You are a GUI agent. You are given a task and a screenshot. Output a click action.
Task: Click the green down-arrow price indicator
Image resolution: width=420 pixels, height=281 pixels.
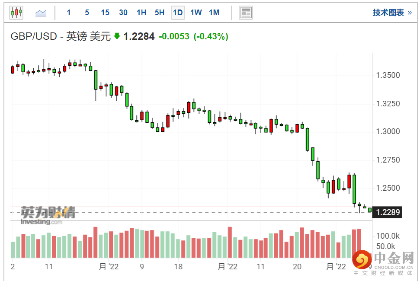117,36
